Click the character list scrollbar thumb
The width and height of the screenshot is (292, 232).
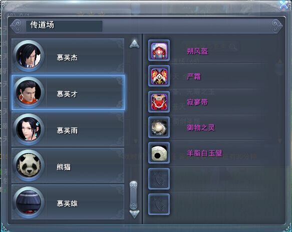[x=134, y=195]
